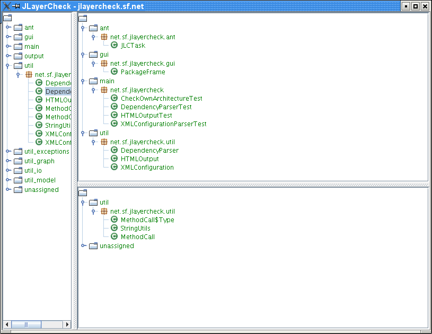Click the net.sf.jlayercheck.ant package icon
Image resolution: width=432 pixels, height=334 pixels.
(104, 37)
